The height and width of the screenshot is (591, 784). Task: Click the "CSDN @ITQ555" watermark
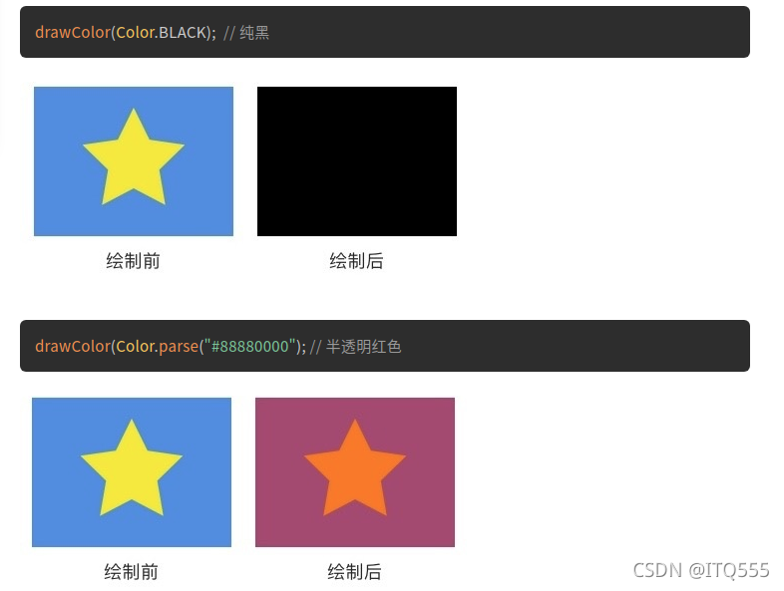coord(701,570)
